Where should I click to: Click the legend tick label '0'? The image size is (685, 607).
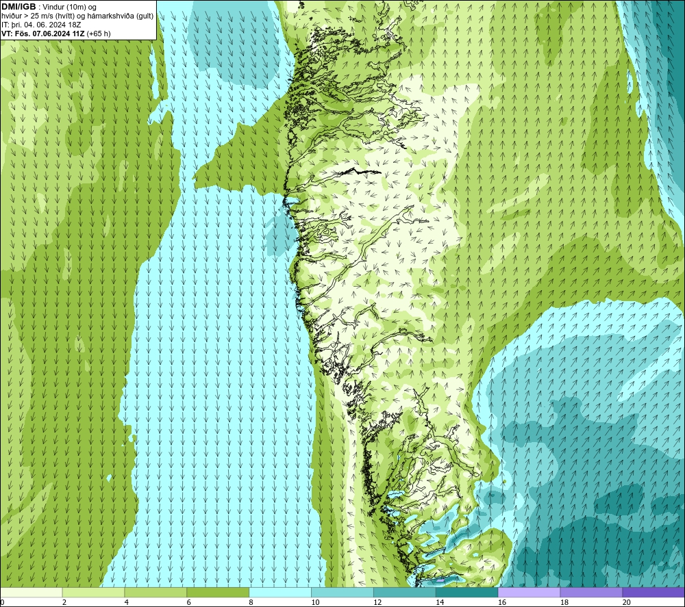click(x=3, y=602)
